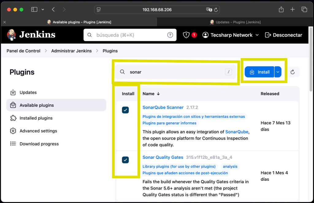Click the Plugins breadcrumb
The height and width of the screenshot is (203, 314).
point(110,51)
